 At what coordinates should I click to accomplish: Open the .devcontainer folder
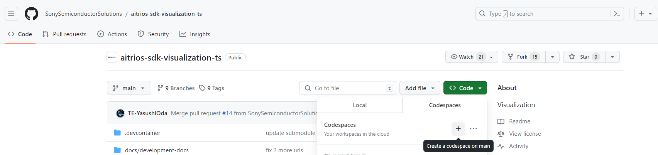tap(142, 133)
